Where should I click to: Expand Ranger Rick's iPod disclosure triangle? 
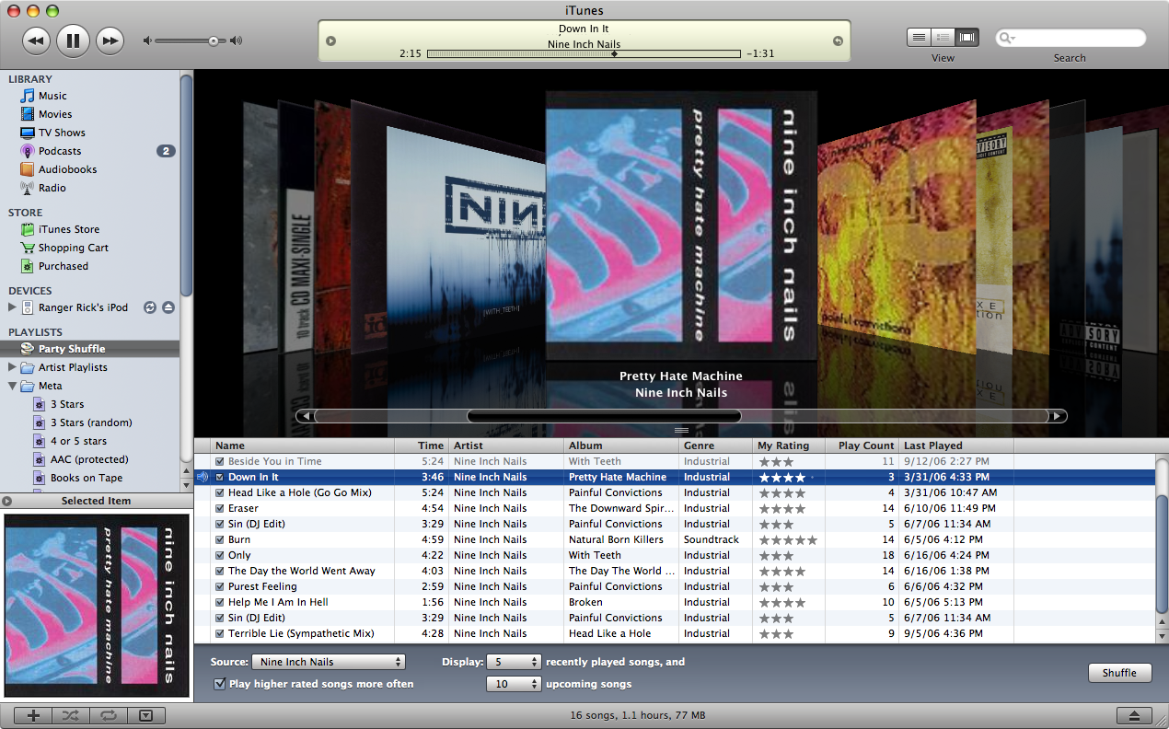pyautogui.click(x=12, y=307)
